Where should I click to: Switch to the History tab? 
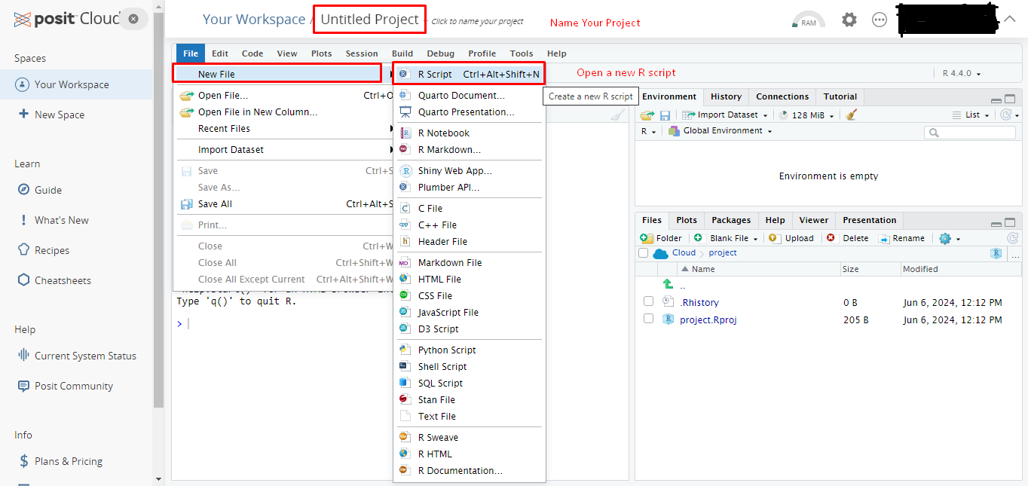726,96
